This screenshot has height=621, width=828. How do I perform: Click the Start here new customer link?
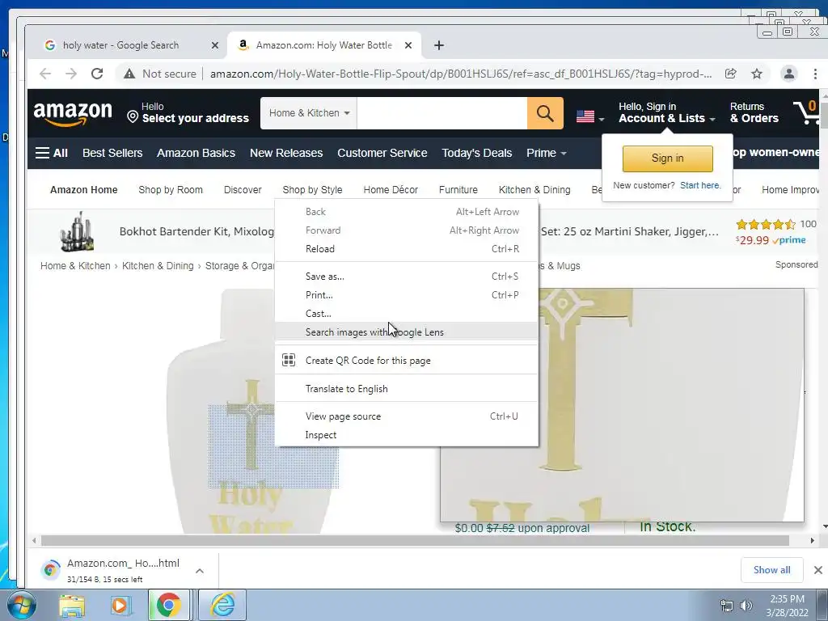point(700,185)
